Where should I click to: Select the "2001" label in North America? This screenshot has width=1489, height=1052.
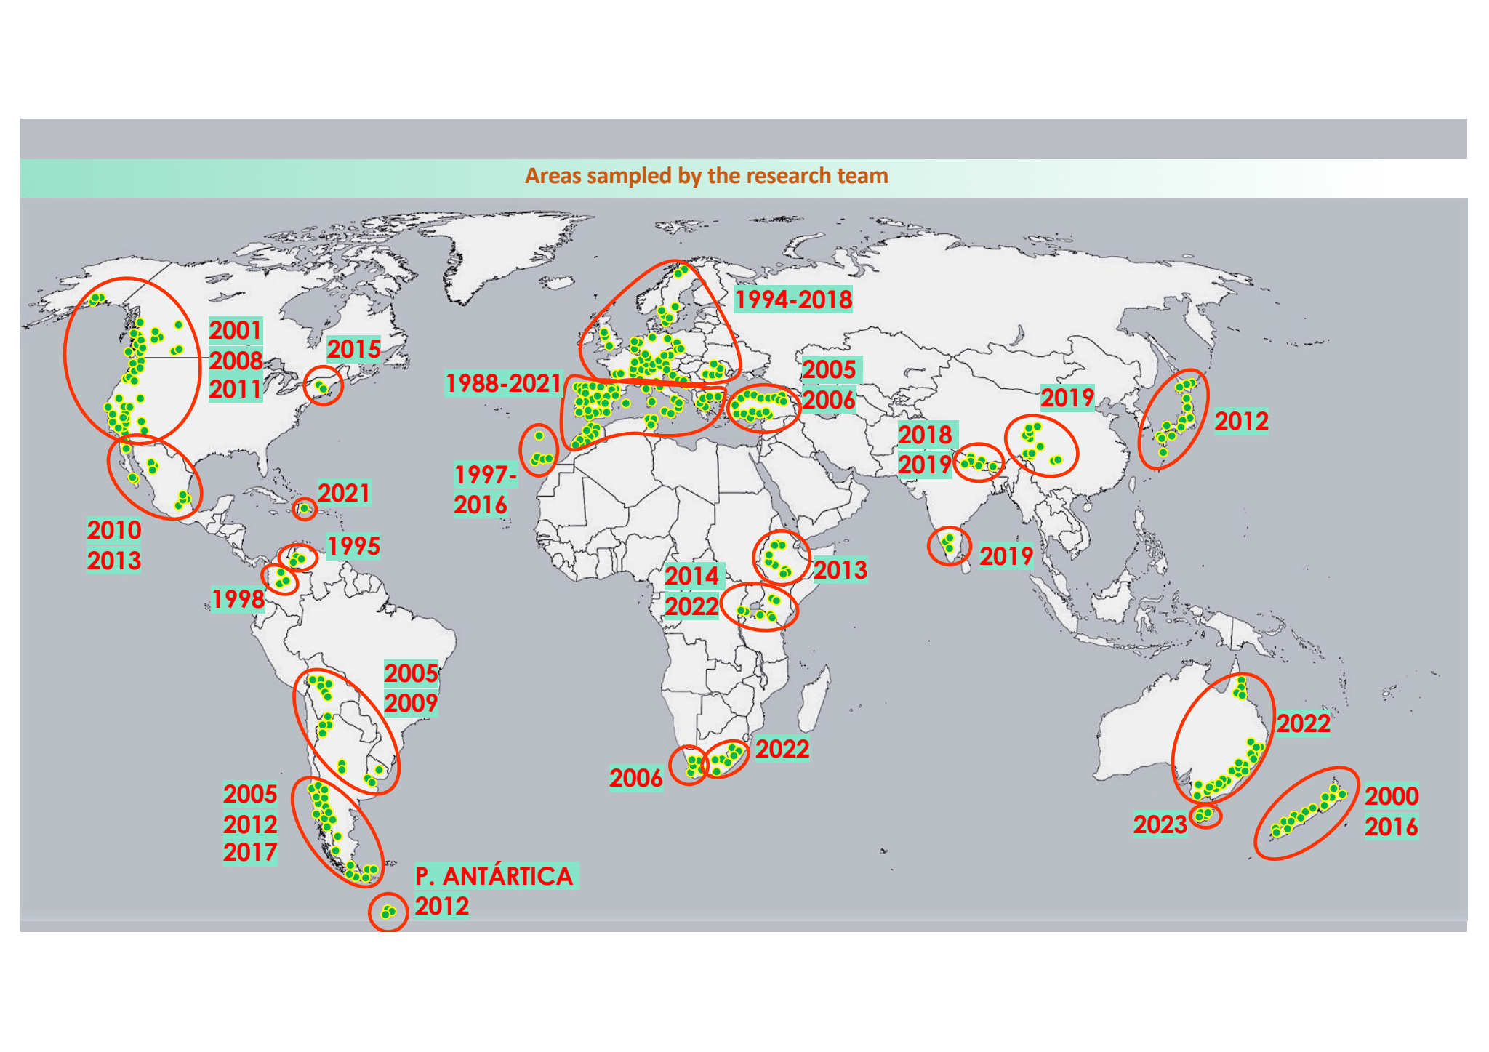click(236, 330)
